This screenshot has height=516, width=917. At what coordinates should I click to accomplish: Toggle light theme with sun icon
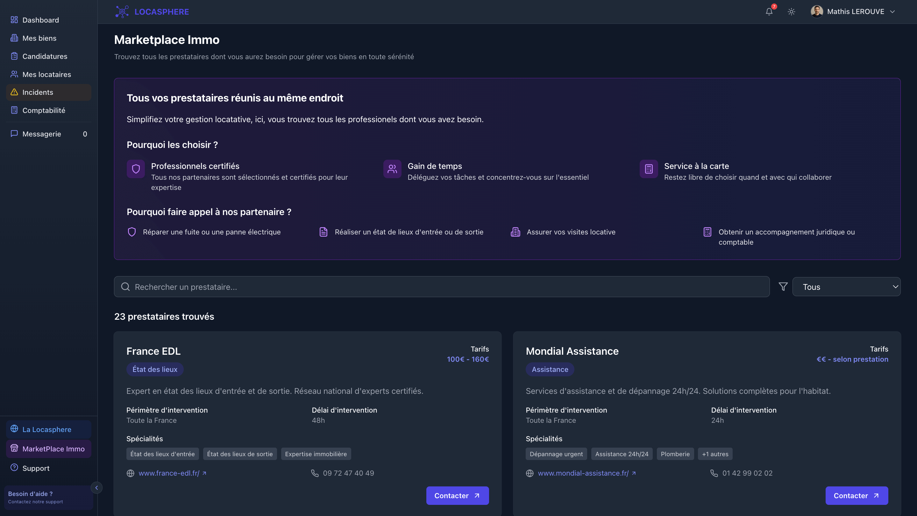coord(791,12)
